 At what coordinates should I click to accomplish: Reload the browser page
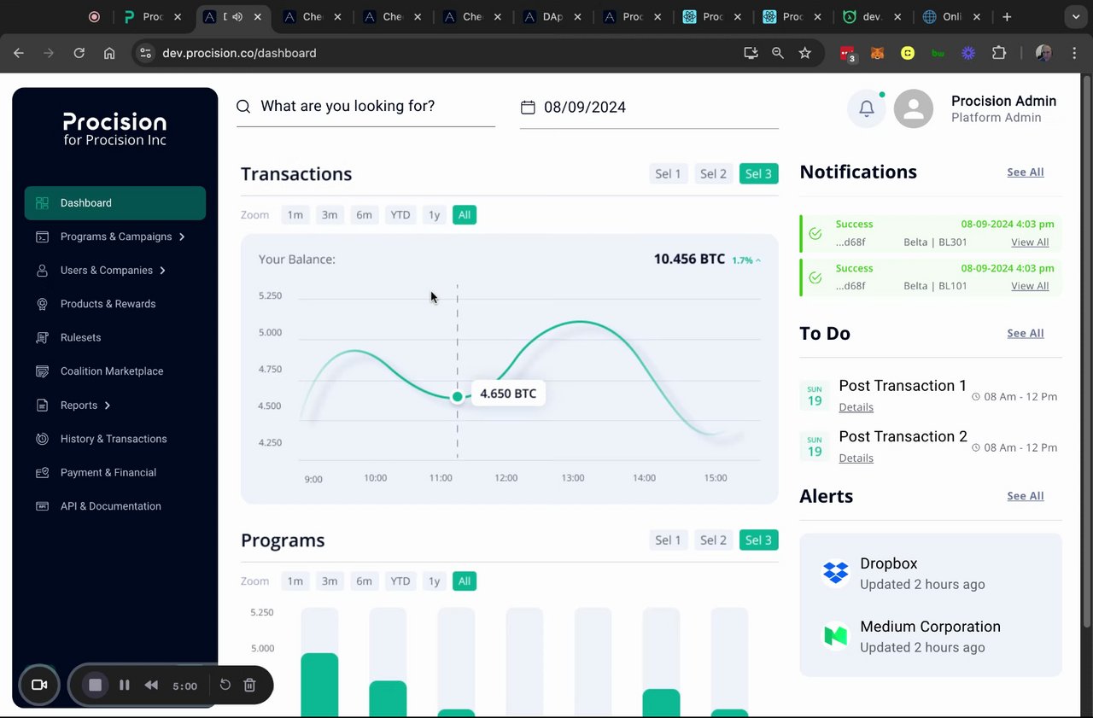tap(79, 53)
